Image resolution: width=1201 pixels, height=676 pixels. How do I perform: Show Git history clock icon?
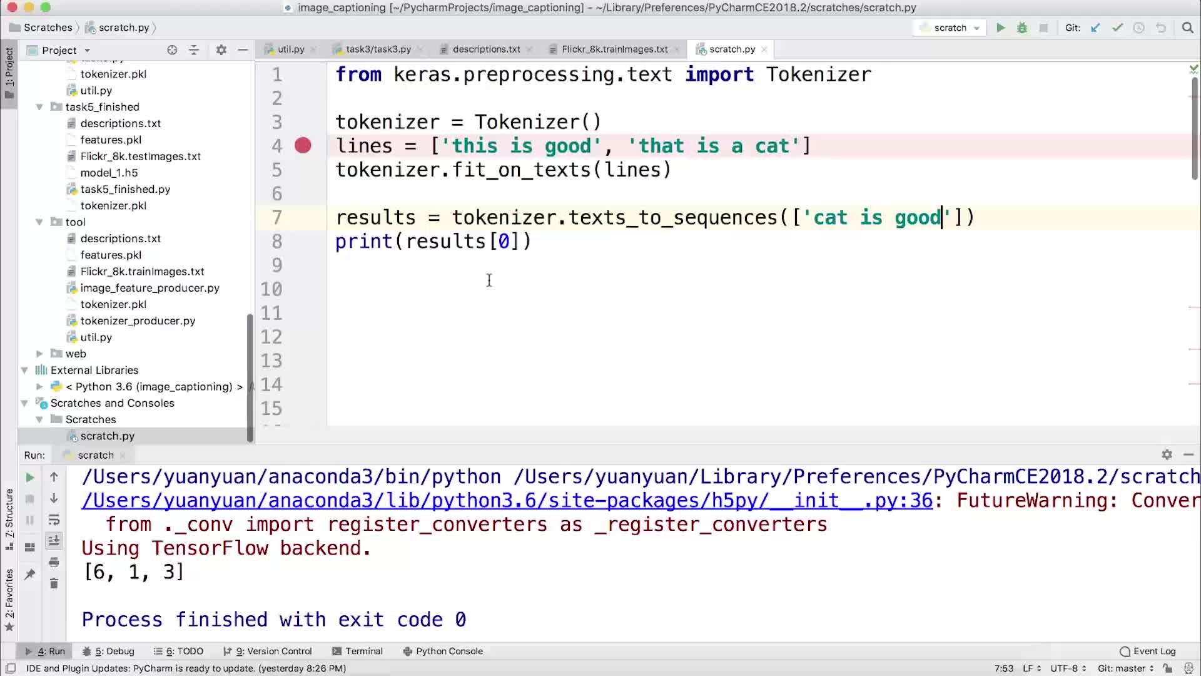[x=1139, y=28]
